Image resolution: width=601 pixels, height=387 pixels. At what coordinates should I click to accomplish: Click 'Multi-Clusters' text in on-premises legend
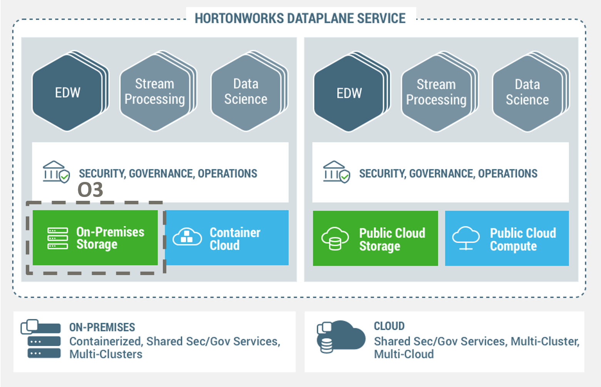pyautogui.click(x=106, y=354)
